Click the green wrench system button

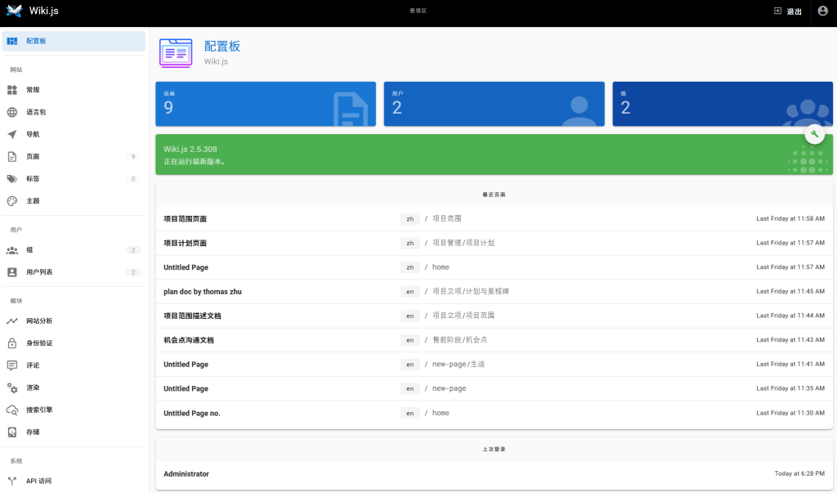[x=814, y=134]
